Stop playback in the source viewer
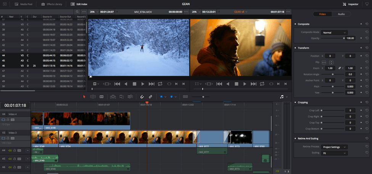The height and width of the screenshot is (174, 372). [135, 84]
